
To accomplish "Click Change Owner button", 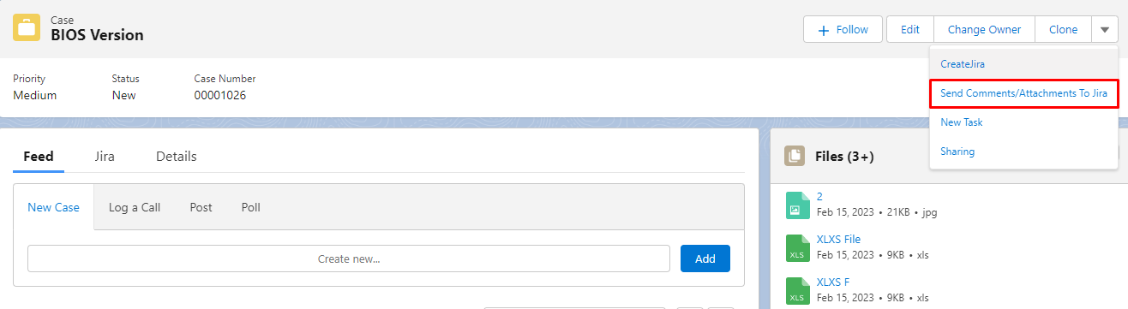I will (x=984, y=29).
